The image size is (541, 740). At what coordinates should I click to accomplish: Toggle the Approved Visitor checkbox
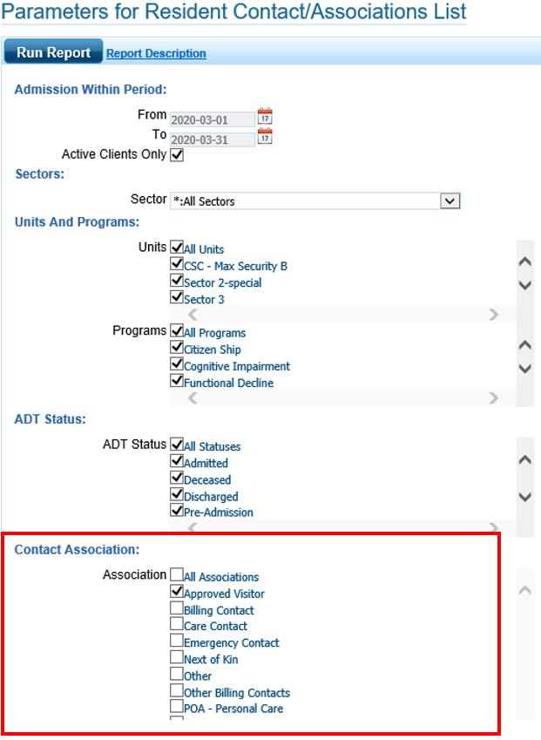pyautogui.click(x=177, y=592)
